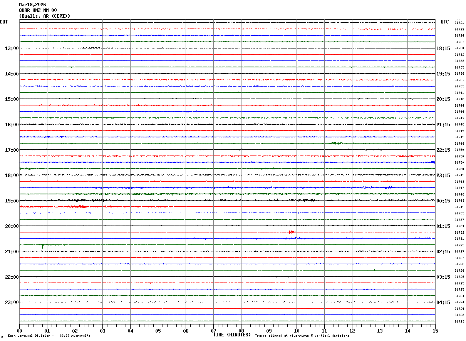The height and width of the screenshot is (341, 466).
Task: Select the 23:00 CDT time label
Action: click(x=12, y=303)
